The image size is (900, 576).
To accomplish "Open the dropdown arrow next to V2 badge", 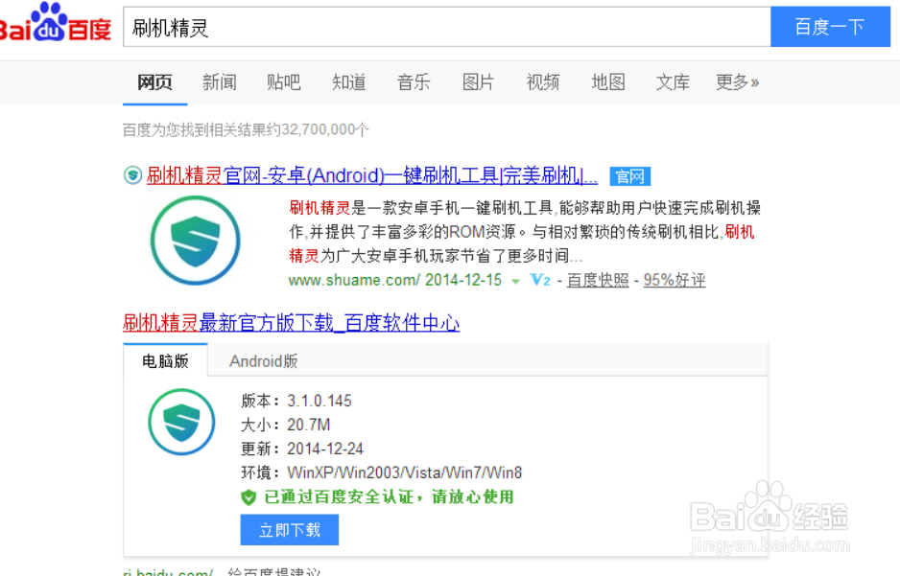I will [x=515, y=280].
